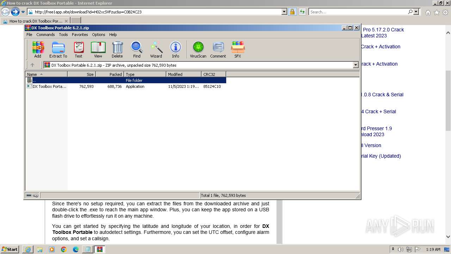This screenshot has width=451, height=254.
Task: Click the IE page vertical scrollbar
Action: click(x=448, y=134)
